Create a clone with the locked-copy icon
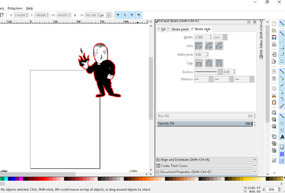 [274, 143]
